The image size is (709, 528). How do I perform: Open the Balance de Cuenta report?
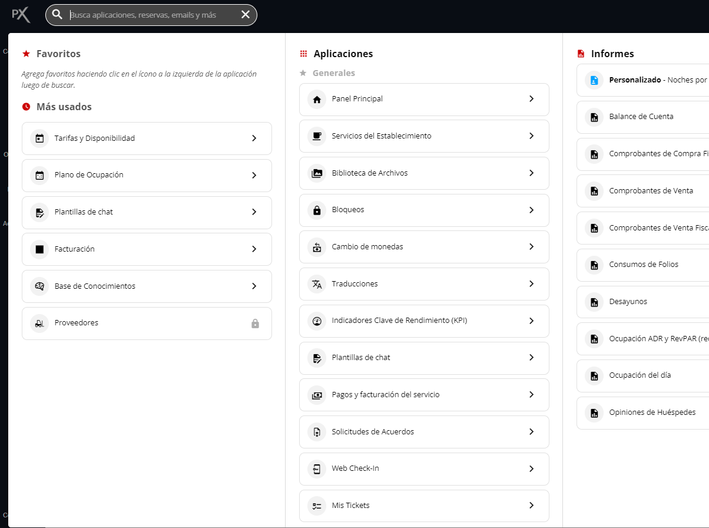click(x=642, y=117)
